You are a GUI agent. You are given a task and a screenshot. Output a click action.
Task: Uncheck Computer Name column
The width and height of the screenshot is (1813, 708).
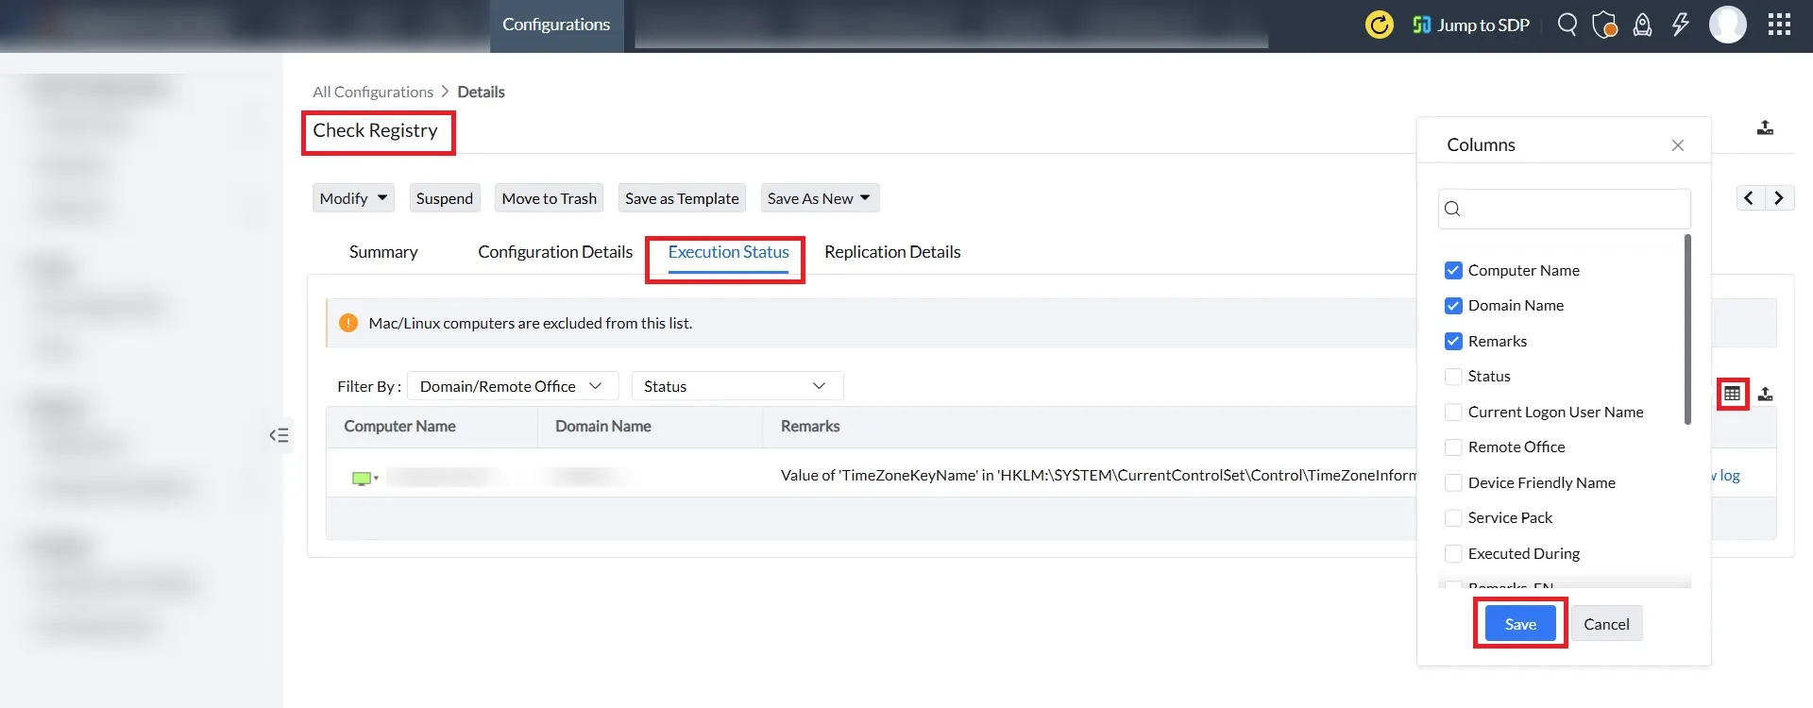click(x=1453, y=271)
